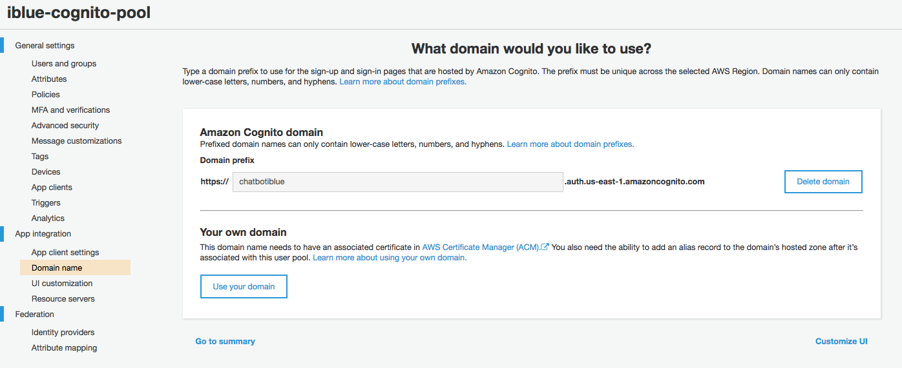The height and width of the screenshot is (368, 902).
Task: Open App integration section
Action: [43, 234]
